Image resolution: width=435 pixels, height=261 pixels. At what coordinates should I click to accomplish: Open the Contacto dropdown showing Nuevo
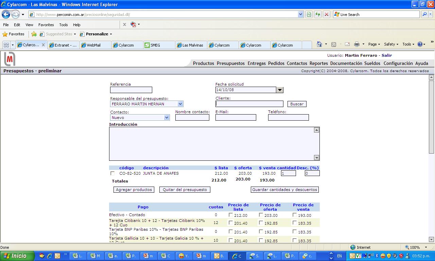click(x=167, y=118)
